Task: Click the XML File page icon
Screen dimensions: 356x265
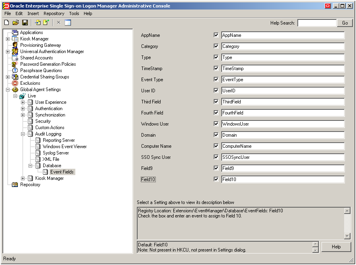Action: (38, 159)
